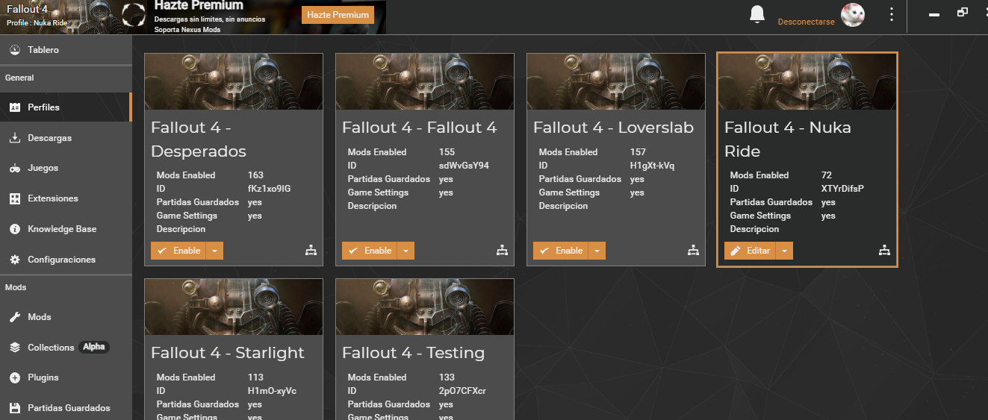Expand the Enable dropdown on Desperados card
This screenshot has width=988, height=420.
214,251
